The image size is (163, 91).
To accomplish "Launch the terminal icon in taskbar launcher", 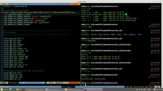I will click(15, 89).
